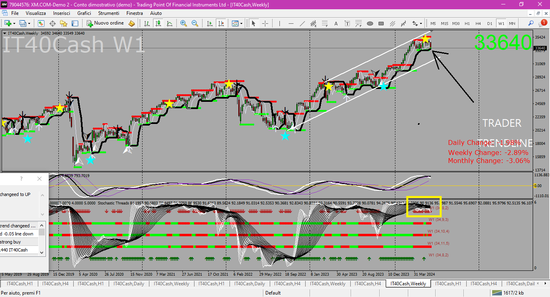Open the Visualizza menu
Screen dimensions: 550x297
point(36,13)
